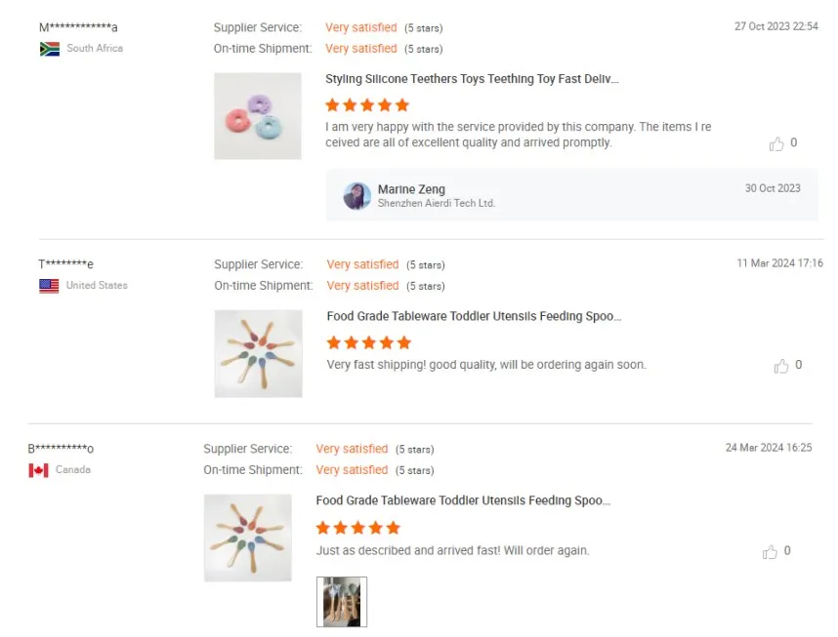Open spoon product image in Canada review
Viewport: 838px width, 637px height.
pyautogui.click(x=247, y=537)
